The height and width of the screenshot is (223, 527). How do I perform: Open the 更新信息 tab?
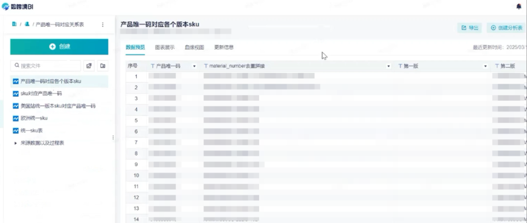tap(224, 47)
